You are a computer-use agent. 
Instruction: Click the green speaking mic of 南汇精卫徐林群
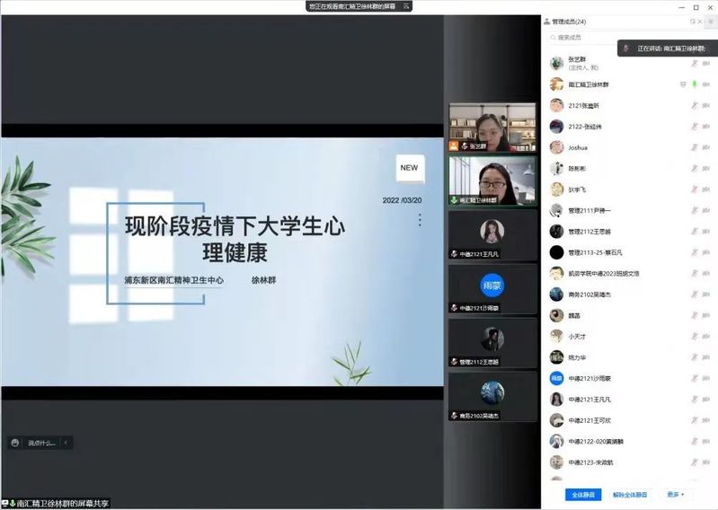coord(695,84)
